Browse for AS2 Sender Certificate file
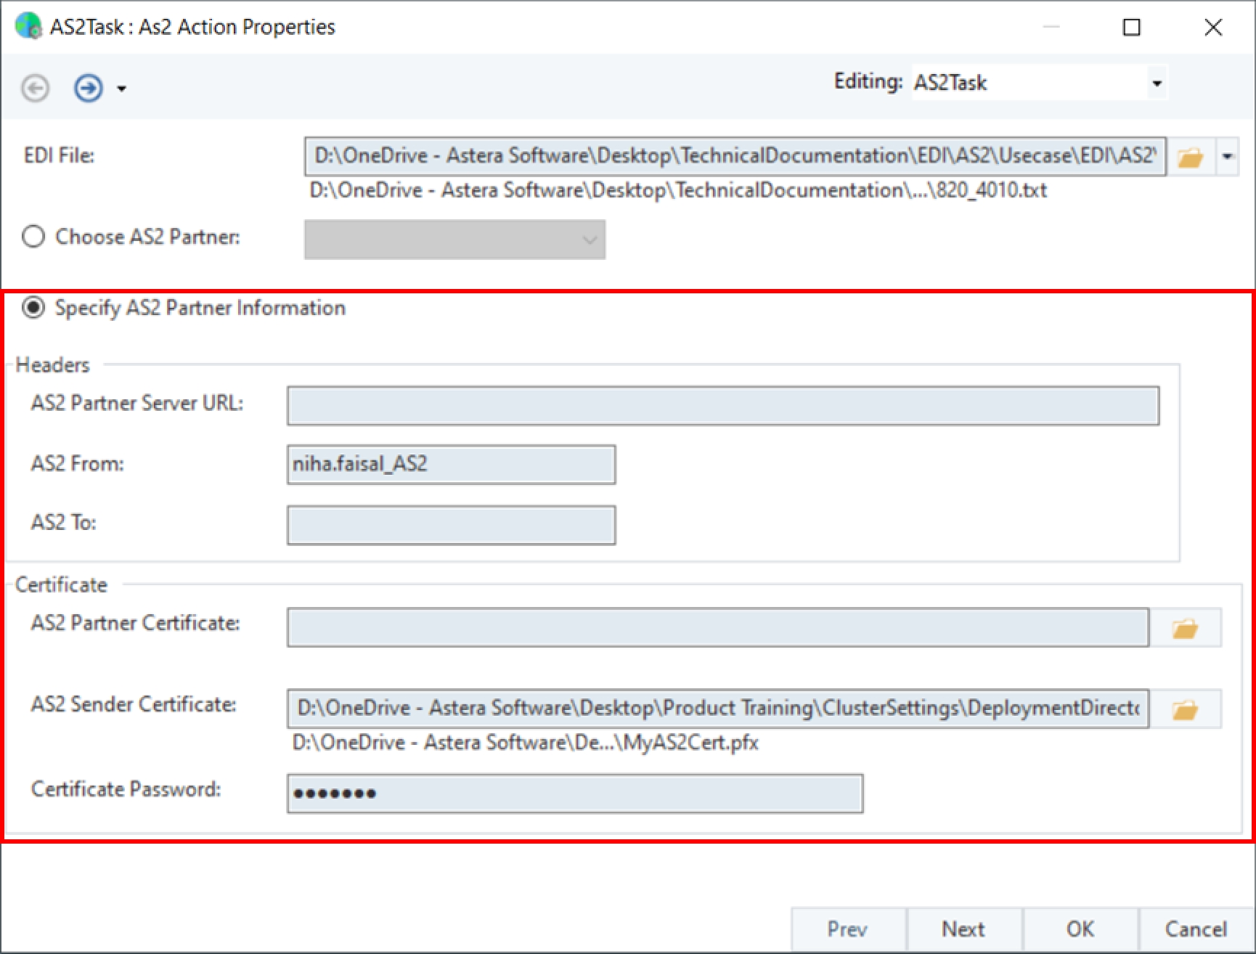 [1186, 709]
